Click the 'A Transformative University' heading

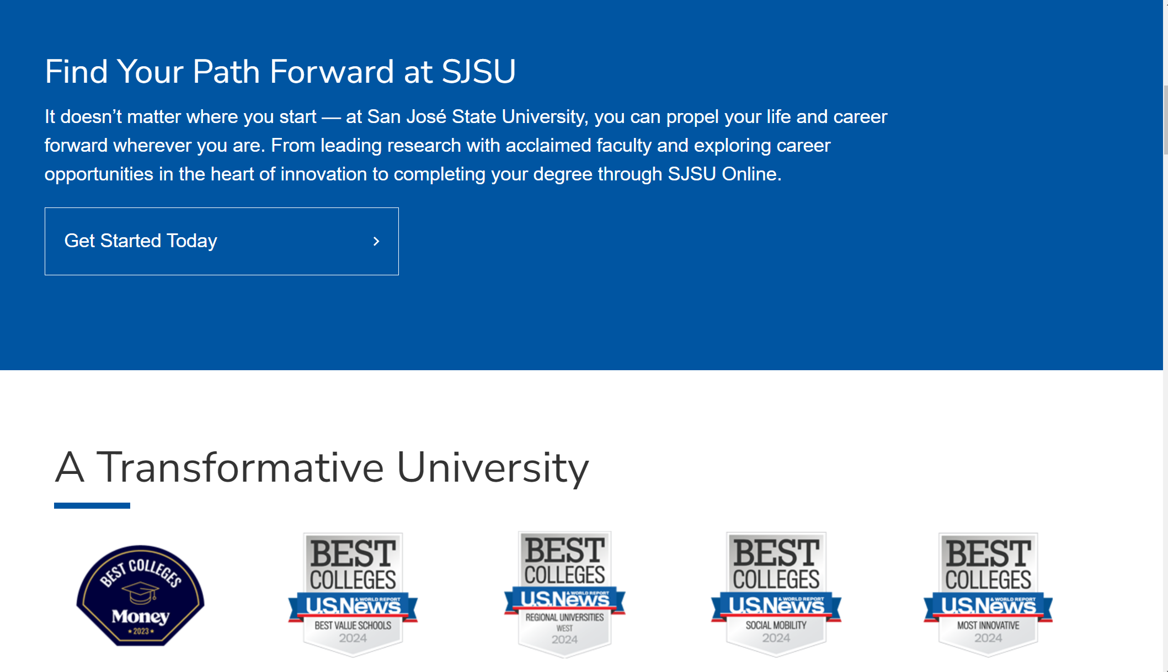[322, 468]
